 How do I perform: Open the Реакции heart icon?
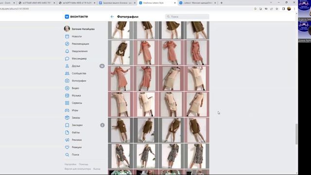coord(67,147)
